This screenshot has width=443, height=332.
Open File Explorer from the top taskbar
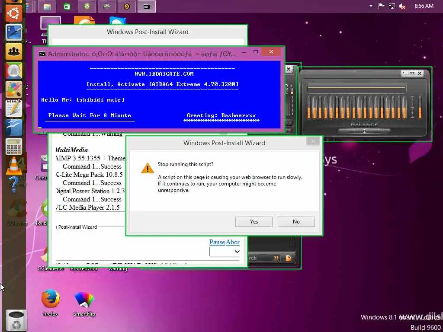[47, 6]
